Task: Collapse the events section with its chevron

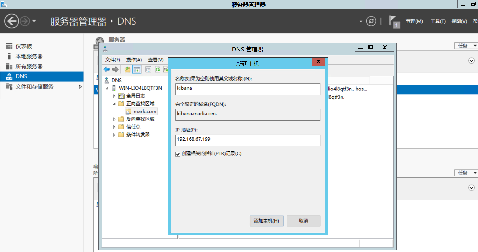Action: point(472,188)
